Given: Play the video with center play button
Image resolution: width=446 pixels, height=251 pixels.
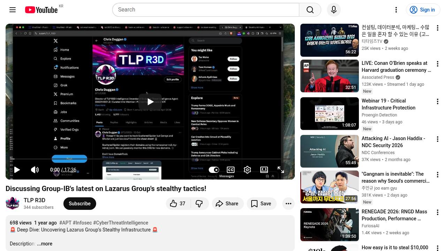Looking at the screenshot, I should [x=150, y=102].
